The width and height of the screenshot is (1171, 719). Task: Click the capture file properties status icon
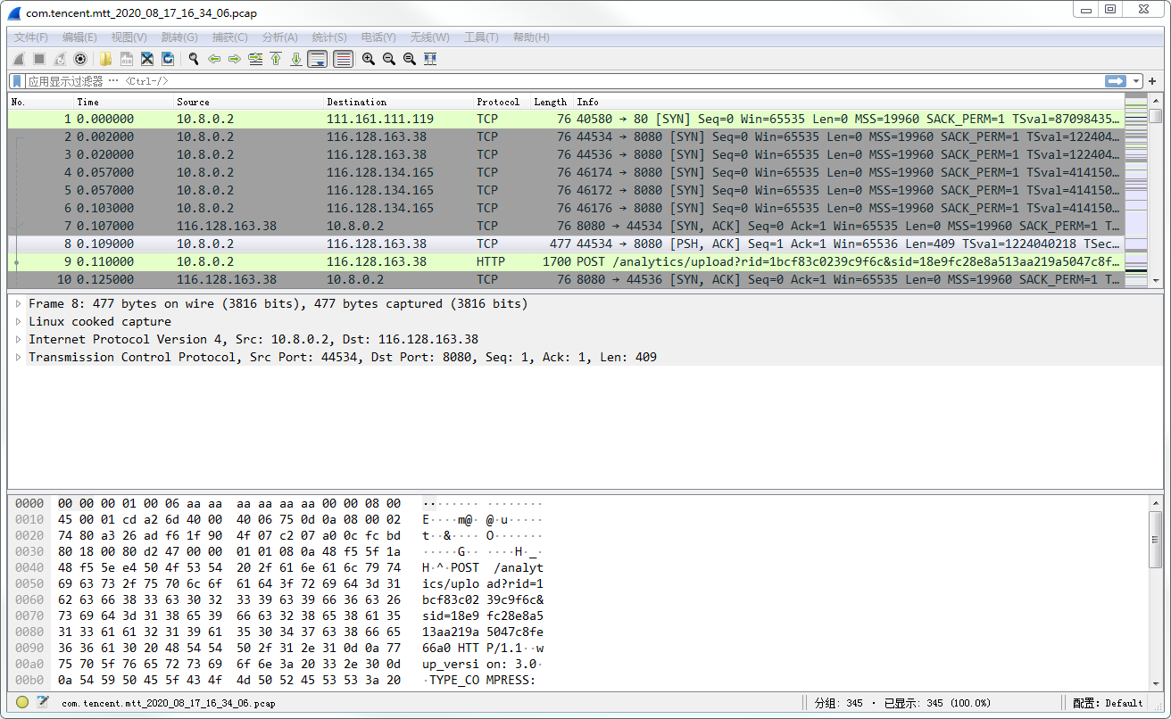click(42, 703)
